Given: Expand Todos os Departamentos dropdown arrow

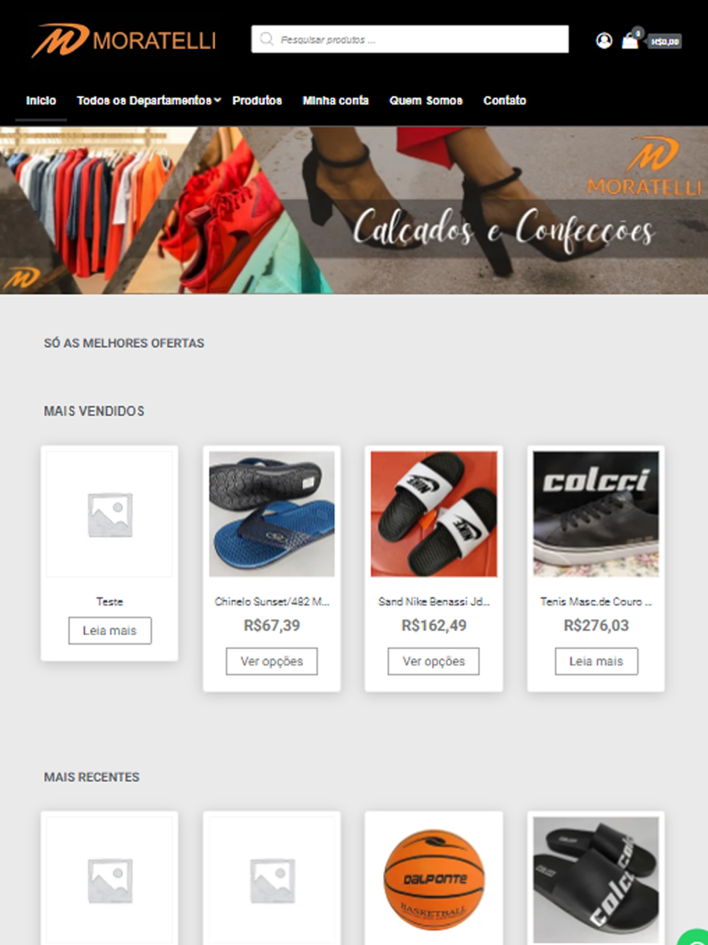Looking at the screenshot, I should coord(217,100).
